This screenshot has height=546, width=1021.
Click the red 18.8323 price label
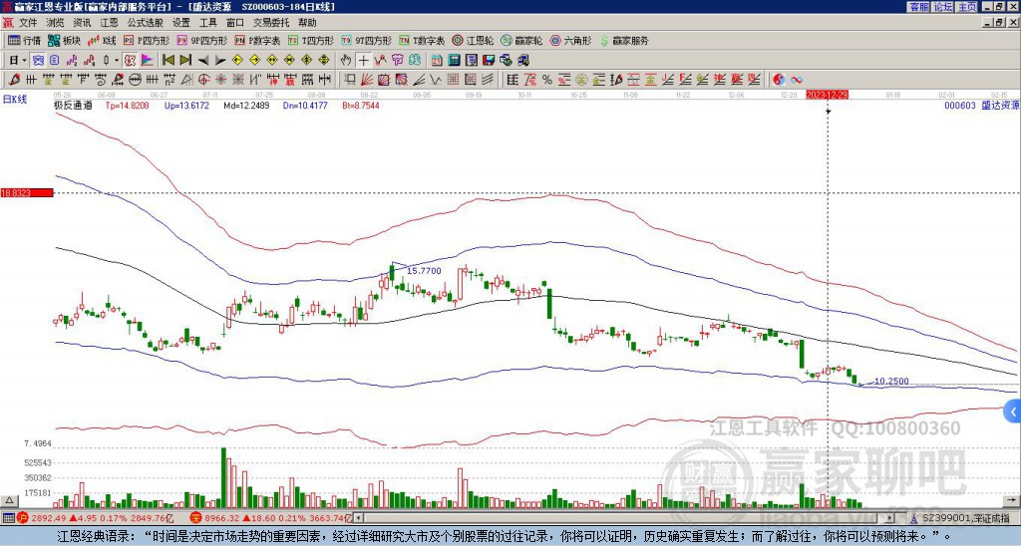click(x=27, y=193)
